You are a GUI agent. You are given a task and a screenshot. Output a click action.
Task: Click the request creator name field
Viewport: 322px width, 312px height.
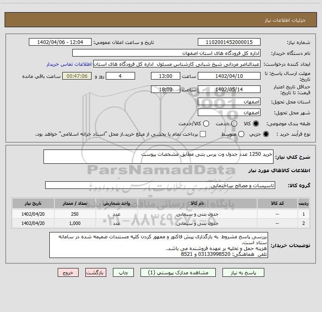coord(177,64)
